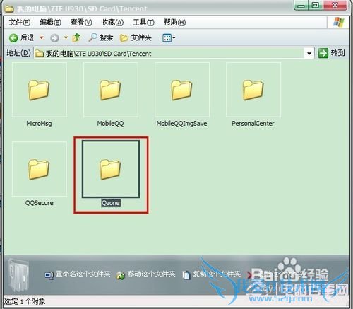
Task: Toggle the Folders (文件夹) pane button
Action: pyautogui.click(x=136, y=37)
